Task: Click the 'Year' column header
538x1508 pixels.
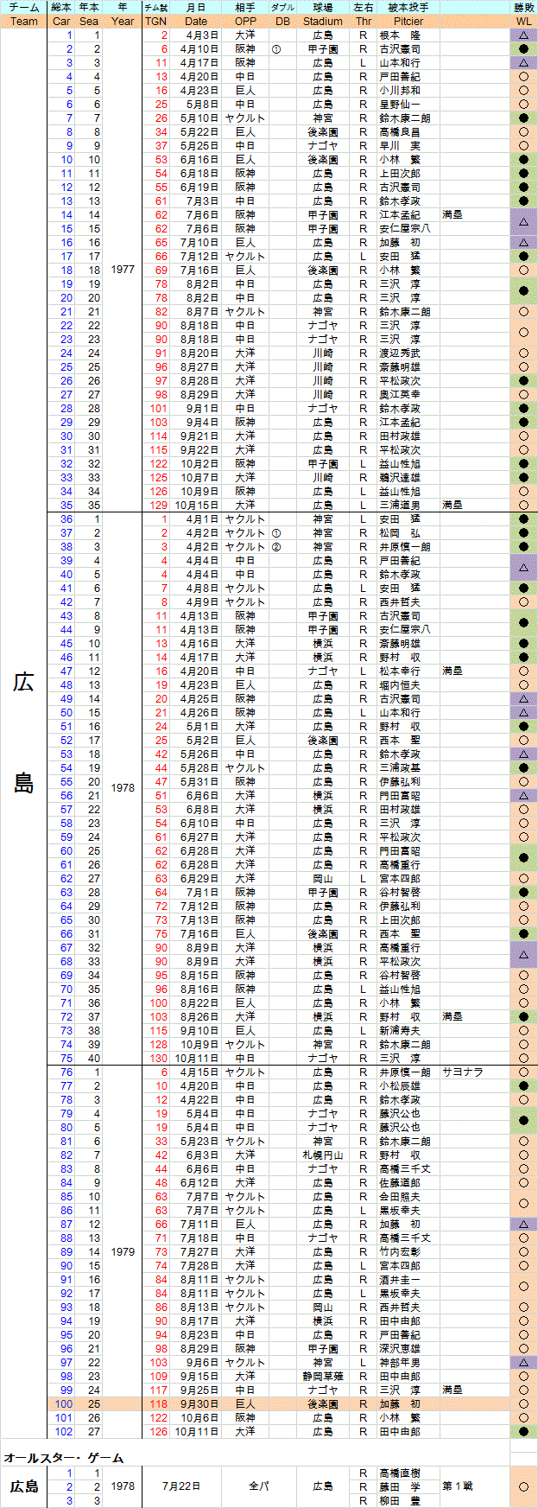Action: click(123, 22)
